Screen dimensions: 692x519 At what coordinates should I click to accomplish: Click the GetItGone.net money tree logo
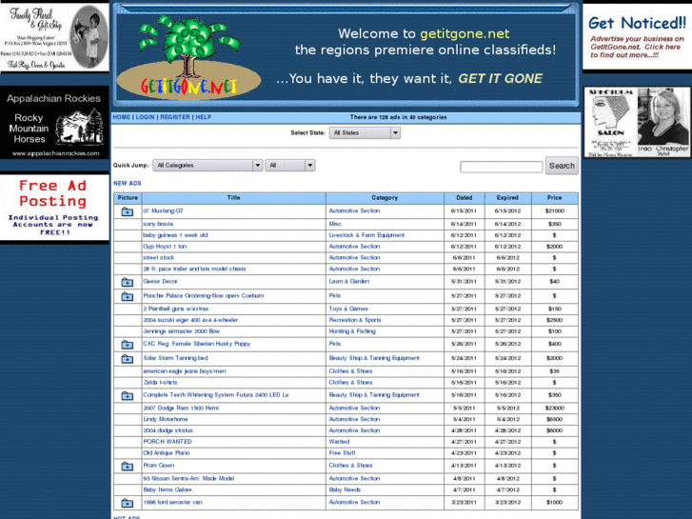click(189, 57)
